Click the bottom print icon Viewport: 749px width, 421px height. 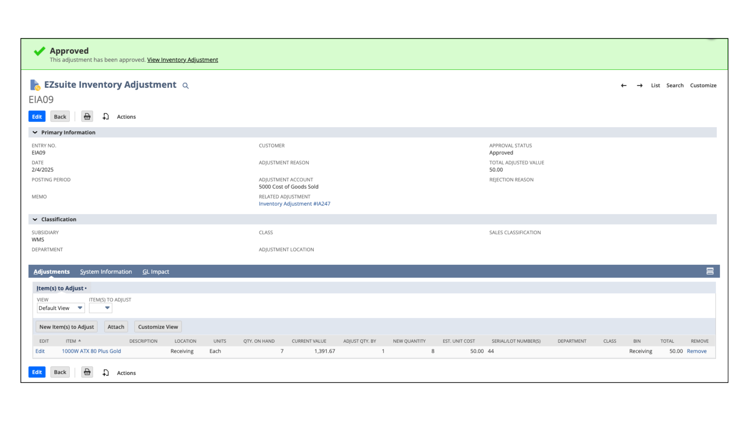[87, 372]
